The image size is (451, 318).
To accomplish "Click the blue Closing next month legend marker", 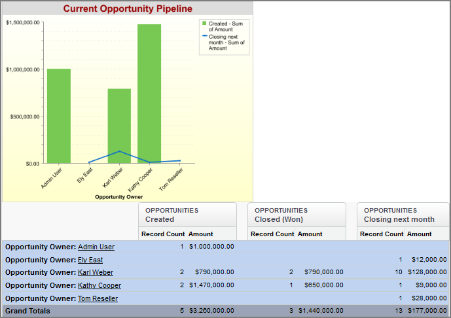I will pos(204,37).
